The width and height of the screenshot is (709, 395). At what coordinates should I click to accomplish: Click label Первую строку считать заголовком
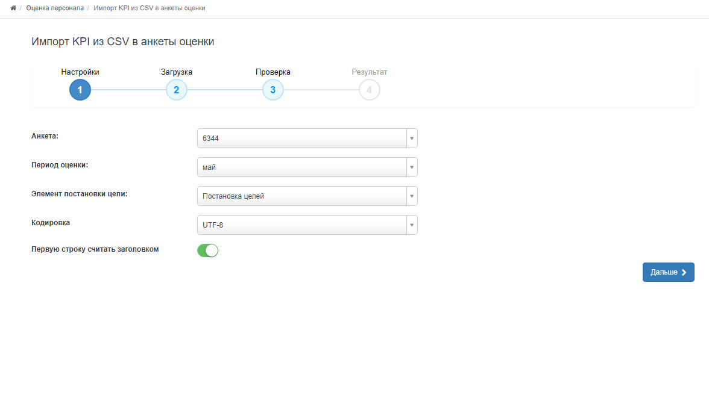tap(95, 249)
